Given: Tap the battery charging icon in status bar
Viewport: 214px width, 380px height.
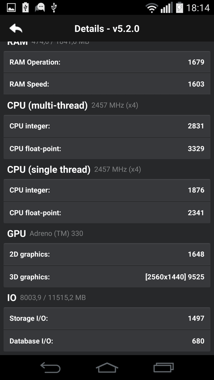Looking at the screenshot, I should pyautogui.click(x=180, y=7).
